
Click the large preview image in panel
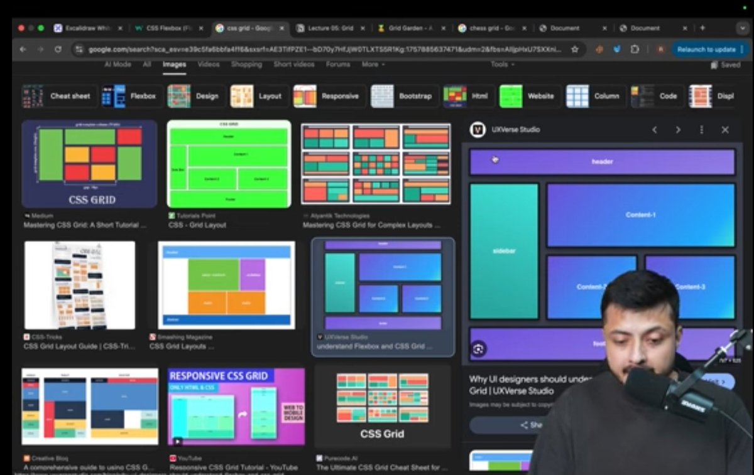point(602,253)
